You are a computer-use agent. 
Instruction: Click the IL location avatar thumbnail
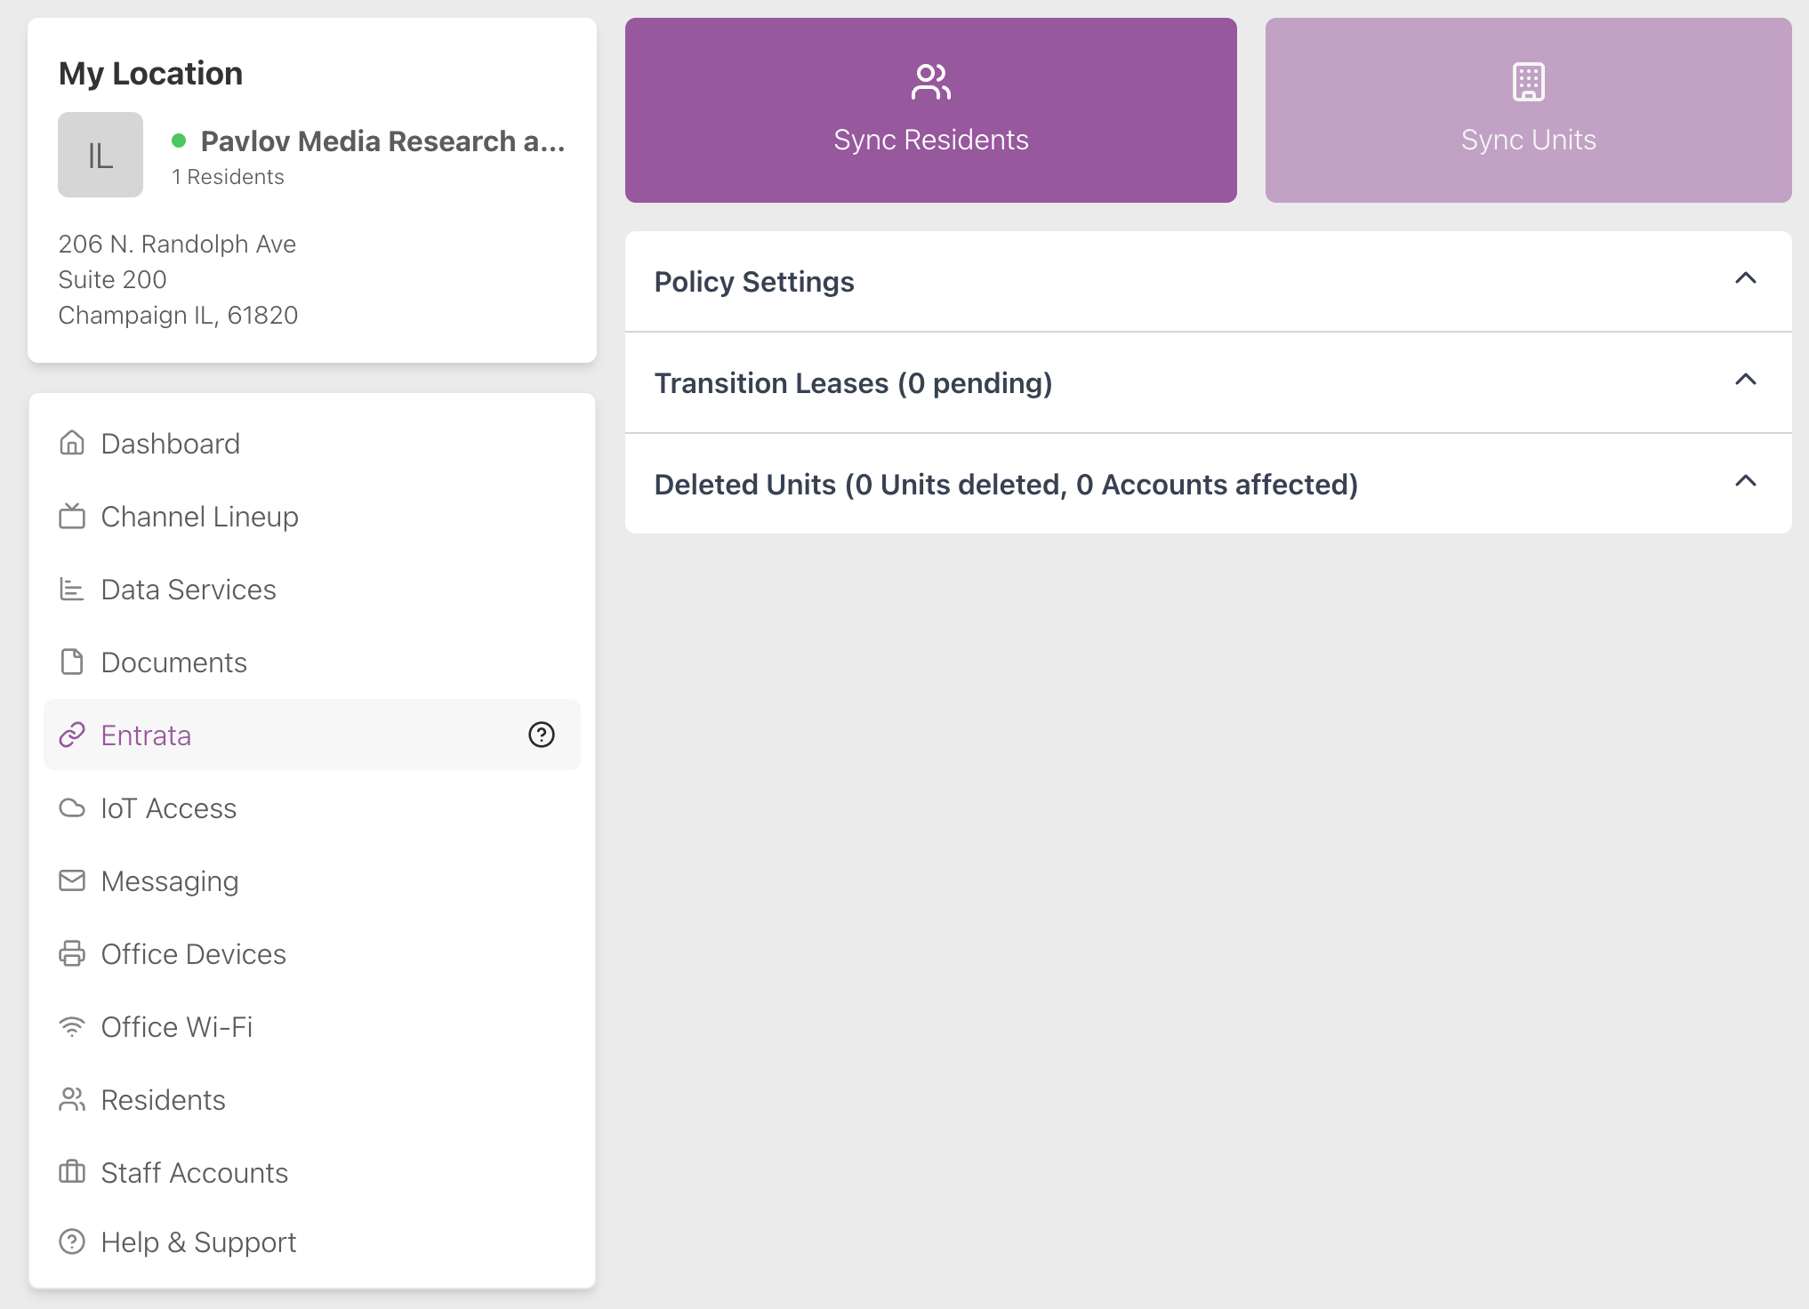point(100,155)
